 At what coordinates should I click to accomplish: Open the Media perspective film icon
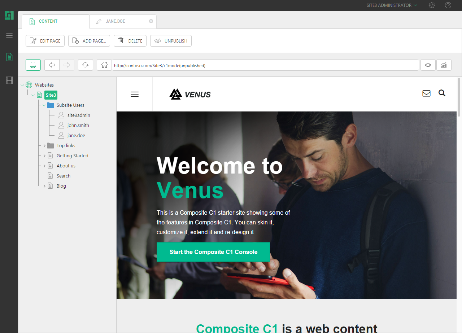click(x=9, y=80)
